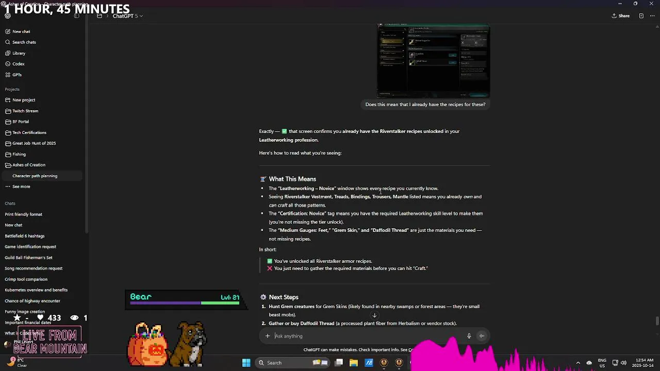Open the Chance of highway encounter chat
Screen dimensions: 660x371
tap(32, 301)
